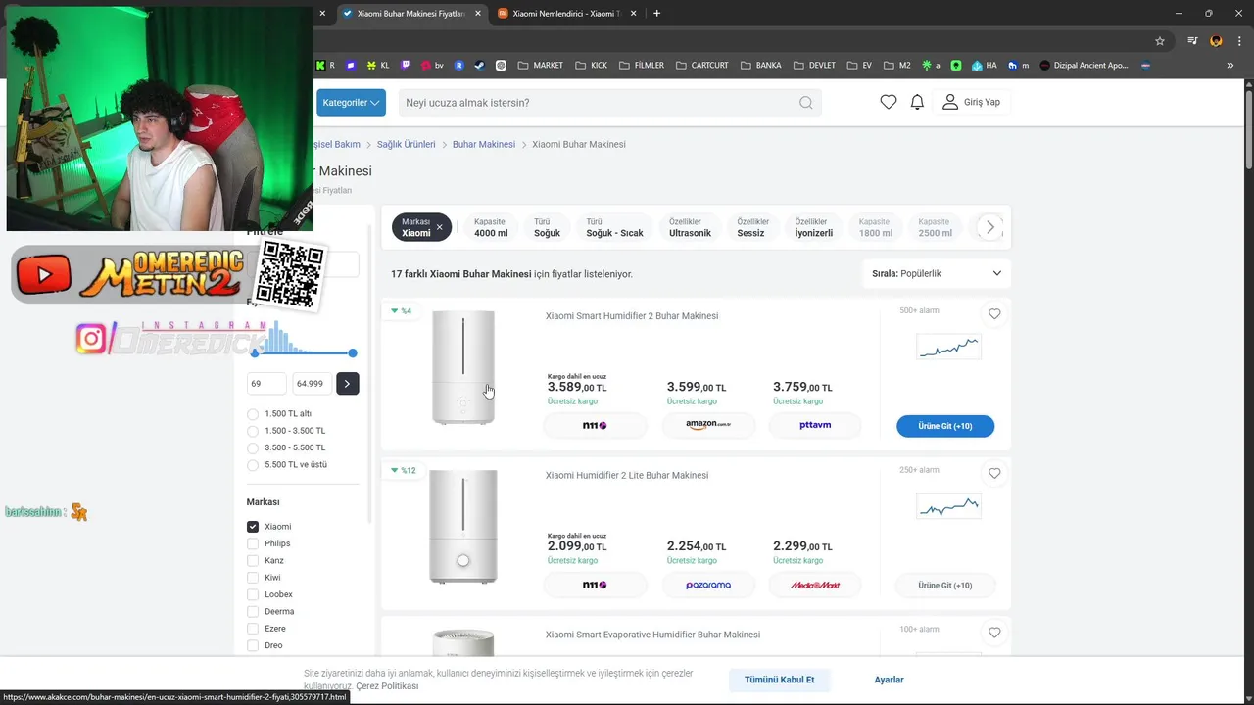Viewport: 1254px width, 705px height.
Task: Show more bookmarks with double-chevron icon
Action: click(x=1230, y=66)
